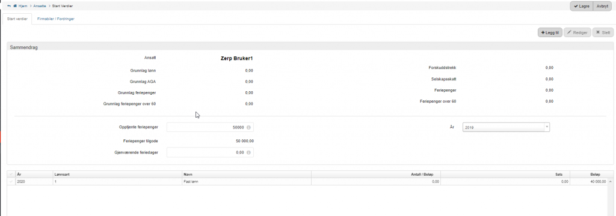Click the Avbryt button
Image resolution: width=616 pixels, height=216 pixels.
coord(602,6)
